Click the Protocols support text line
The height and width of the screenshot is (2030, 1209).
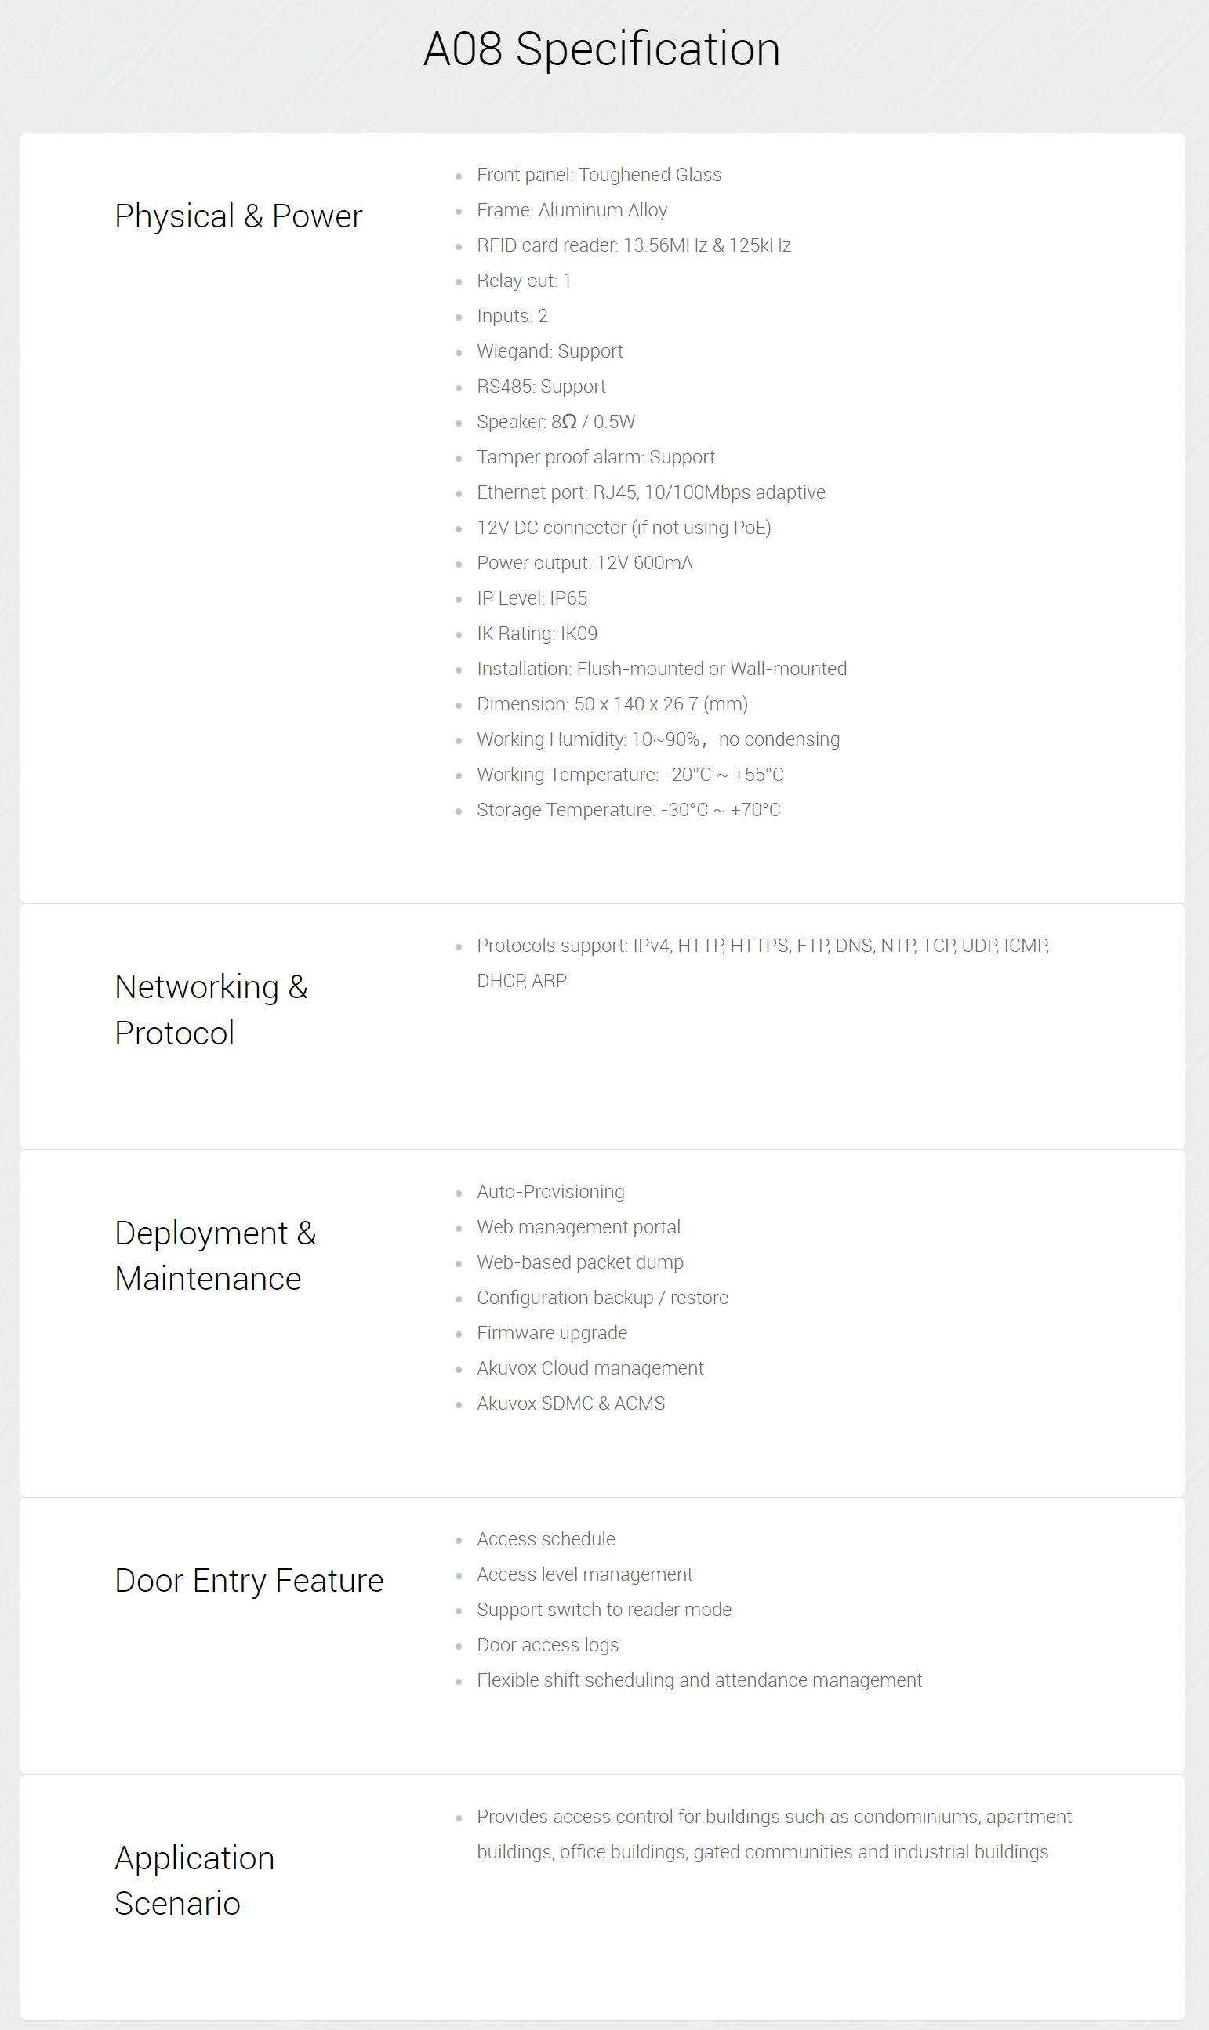[x=764, y=963]
